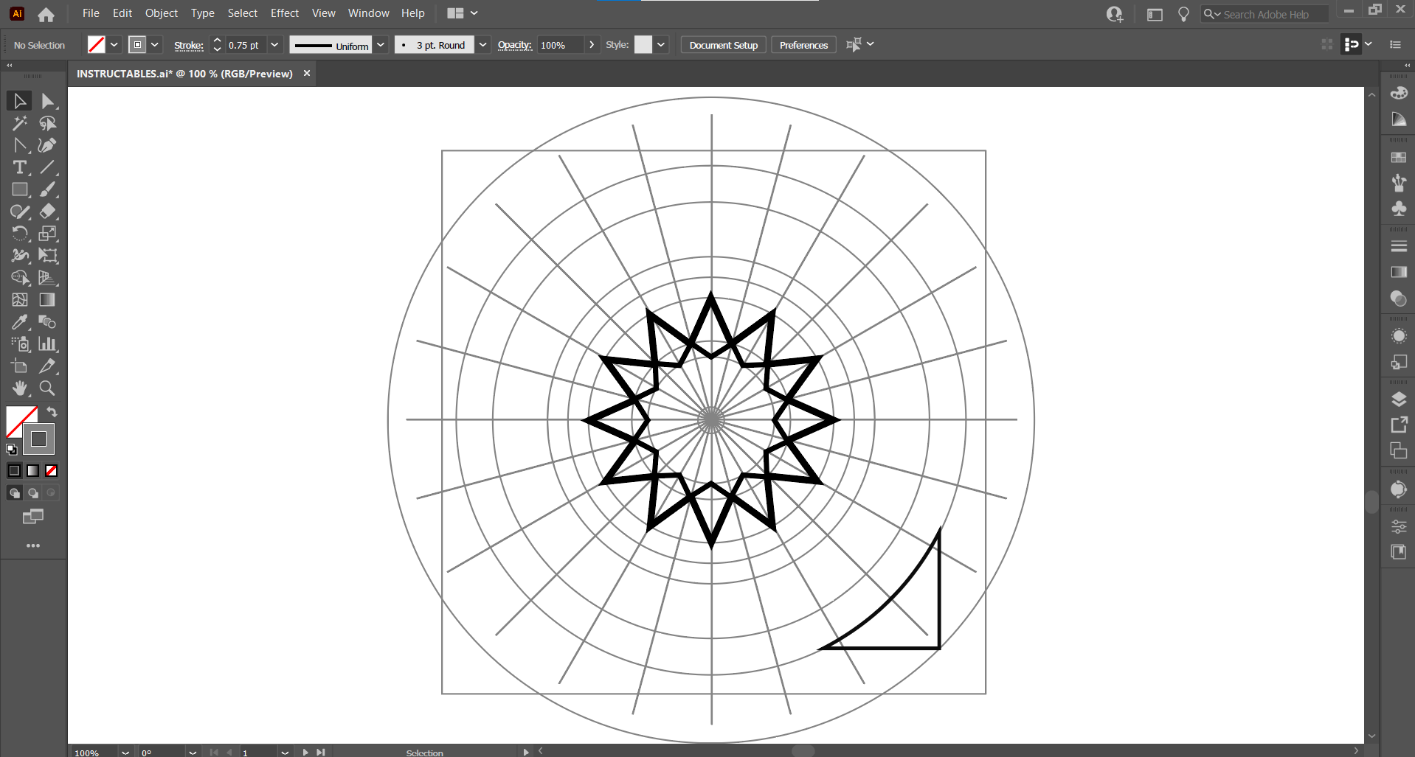
Task: Pick the Zoom tool
Action: [x=46, y=388]
